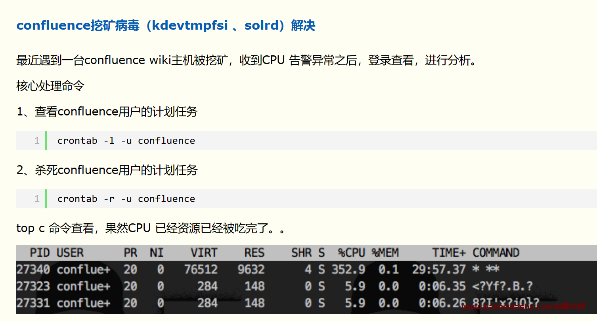Click the 9632 RES value

pos(251,270)
